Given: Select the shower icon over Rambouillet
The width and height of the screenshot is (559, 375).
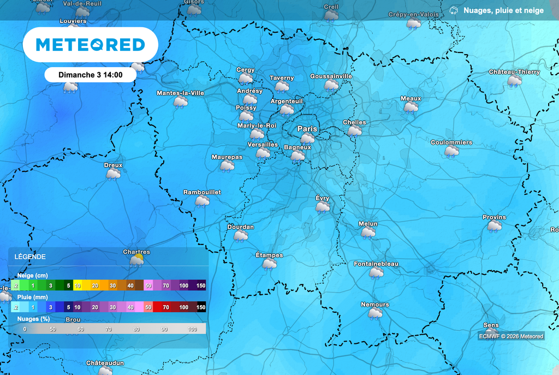Looking at the screenshot, I should tap(203, 201).
